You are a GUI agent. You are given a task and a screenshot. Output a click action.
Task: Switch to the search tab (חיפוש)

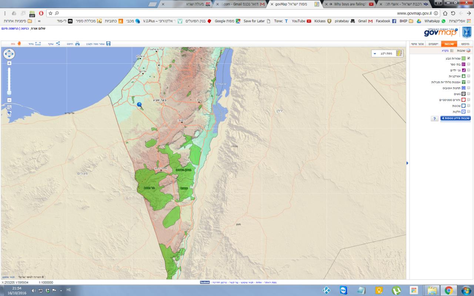(x=464, y=44)
